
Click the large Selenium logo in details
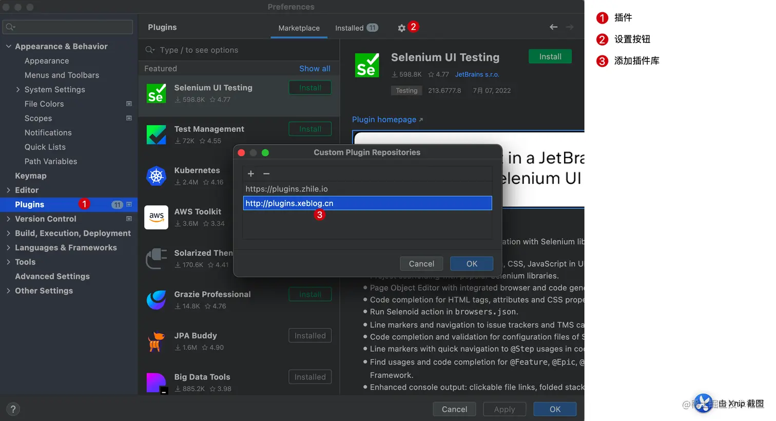coord(367,65)
